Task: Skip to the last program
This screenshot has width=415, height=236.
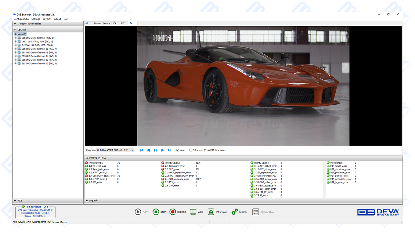Action: (169, 150)
